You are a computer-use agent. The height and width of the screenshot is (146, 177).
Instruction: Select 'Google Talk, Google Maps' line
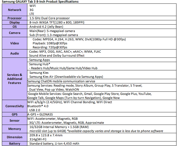coord(73,98)
